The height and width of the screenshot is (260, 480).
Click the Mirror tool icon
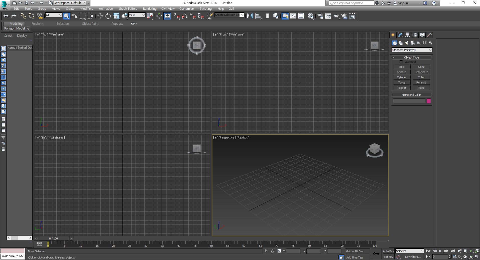pyautogui.click(x=250, y=16)
